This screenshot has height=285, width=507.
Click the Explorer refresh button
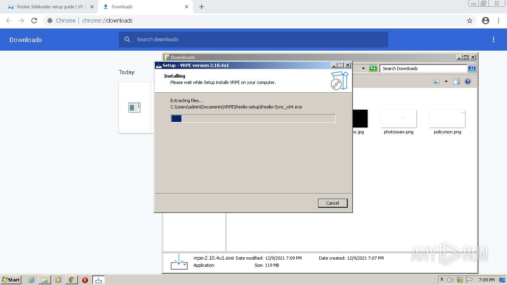pyautogui.click(x=373, y=68)
